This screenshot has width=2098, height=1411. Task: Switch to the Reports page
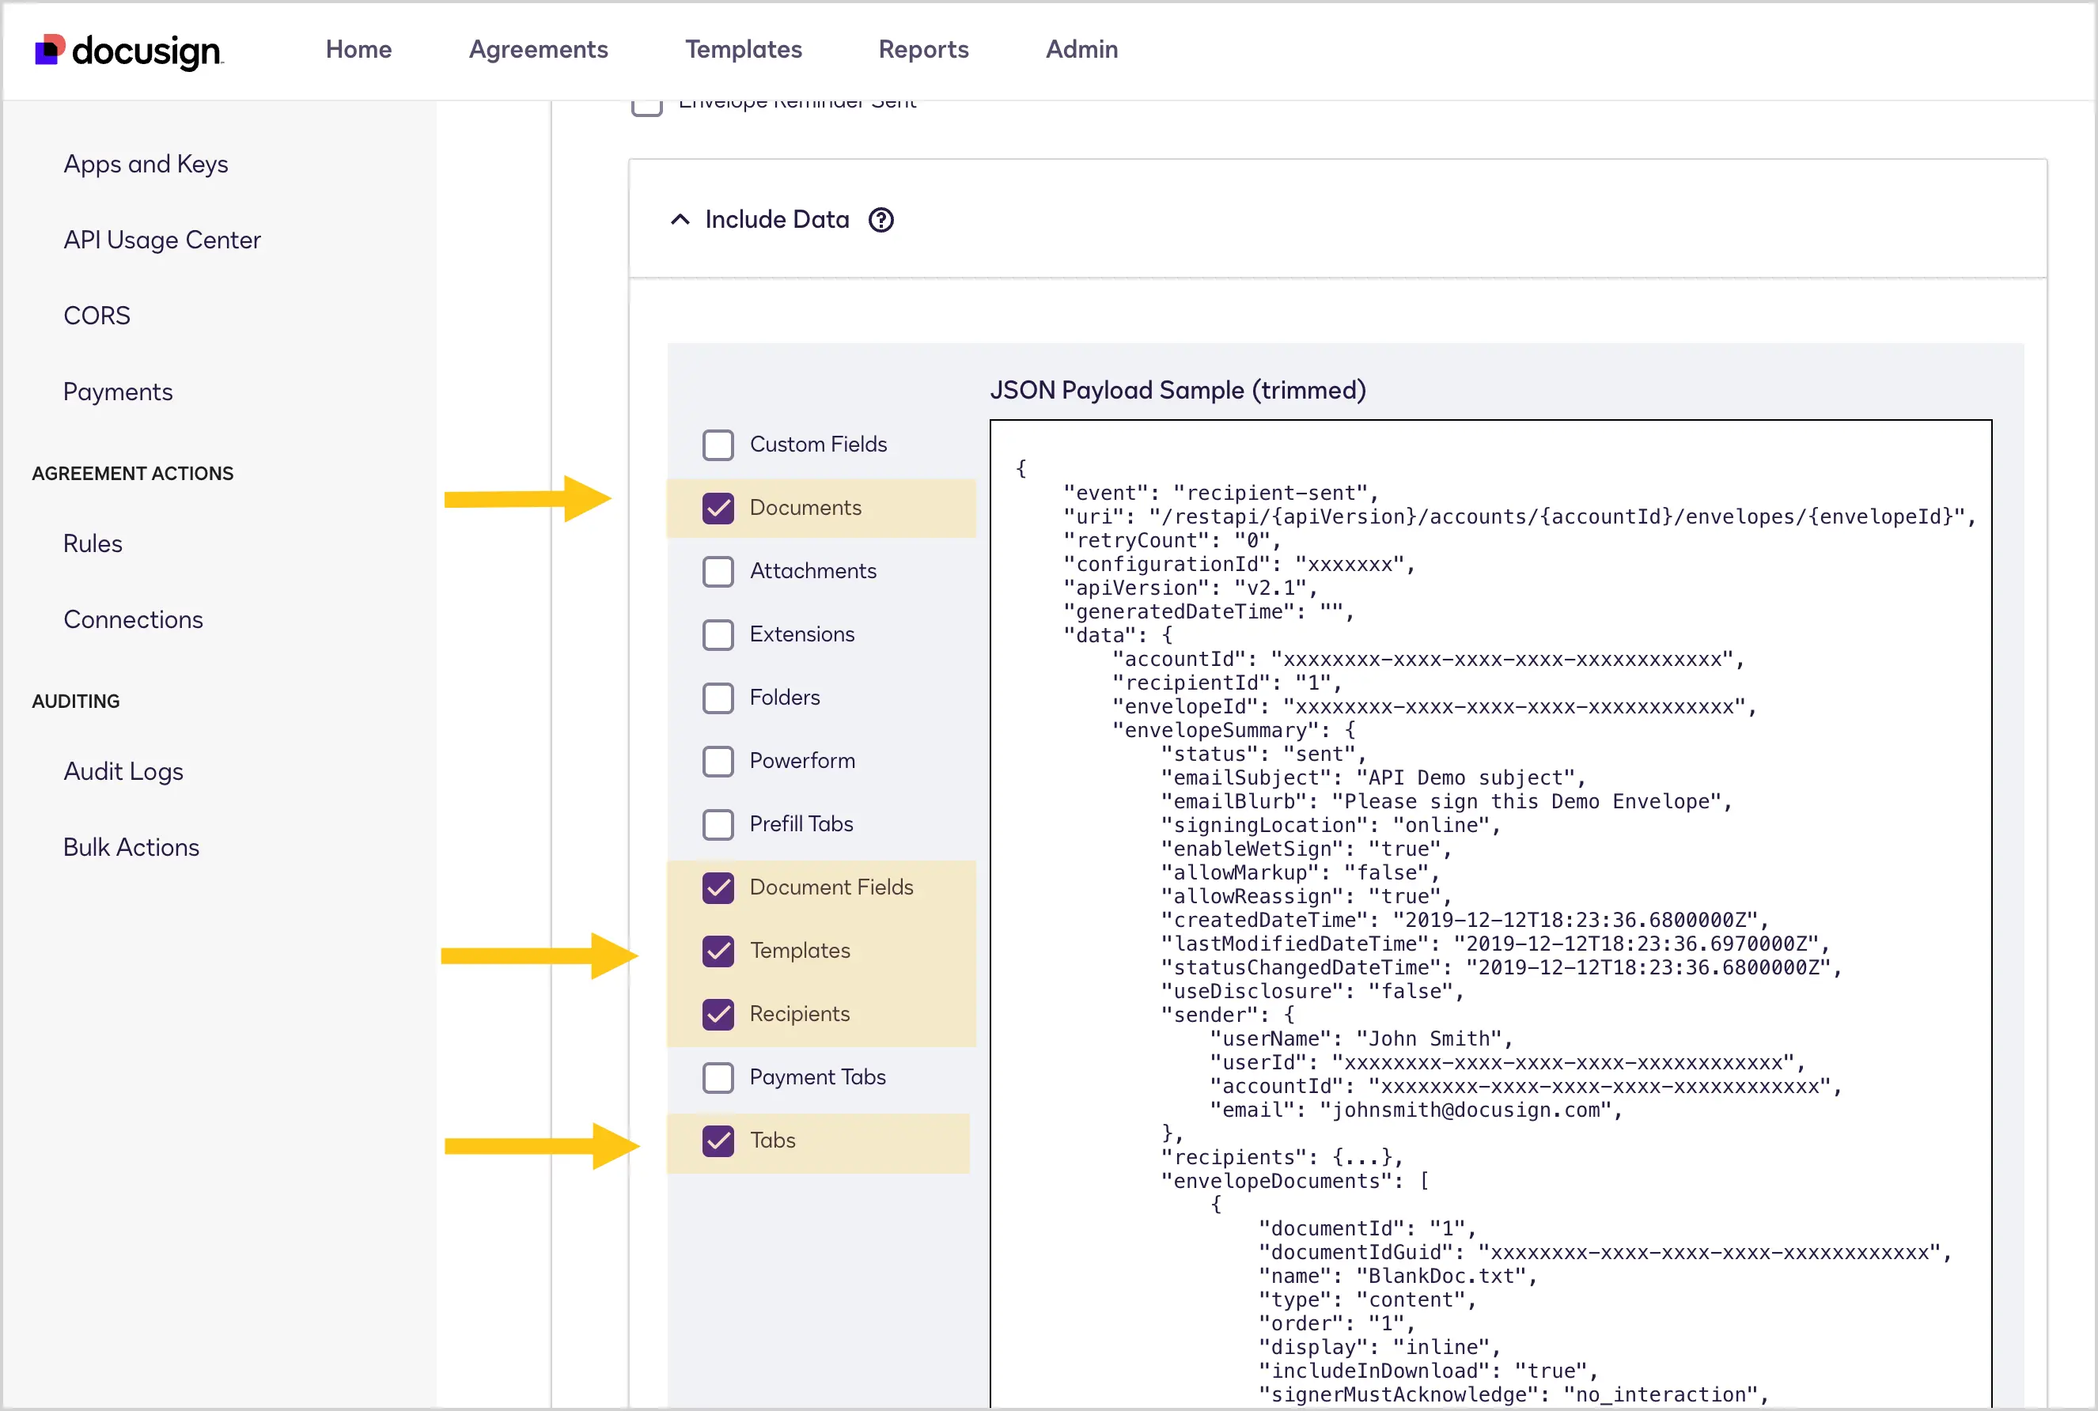click(923, 50)
